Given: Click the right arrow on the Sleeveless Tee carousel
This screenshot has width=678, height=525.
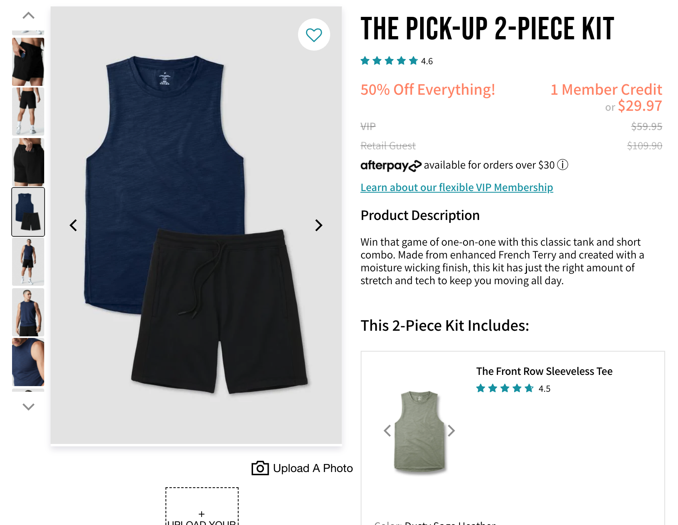Looking at the screenshot, I should click(x=452, y=430).
